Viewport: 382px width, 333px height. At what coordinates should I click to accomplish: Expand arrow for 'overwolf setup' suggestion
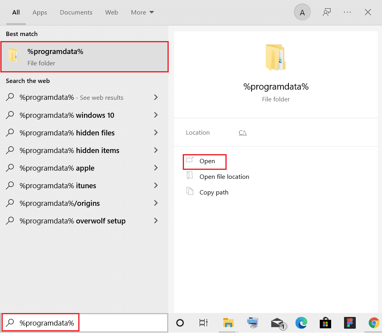(156, 221)
